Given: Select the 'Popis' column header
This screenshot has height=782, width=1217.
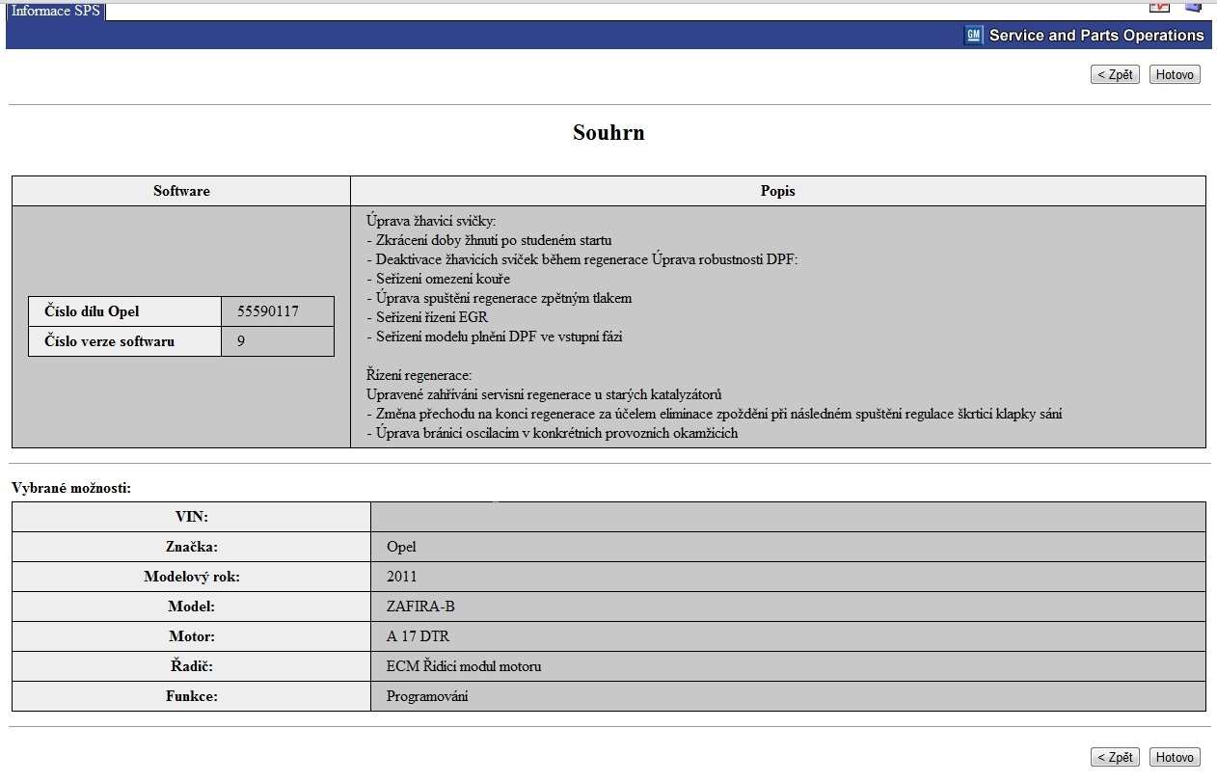Looking at the screenshot, I should tap(777, 191).
